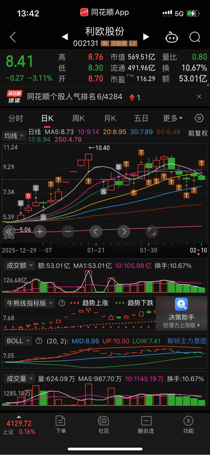The height and width of the screenshot is (455, 210).
Task: Tap the 趋势下跌 legend label
Action: coord(140,303)
